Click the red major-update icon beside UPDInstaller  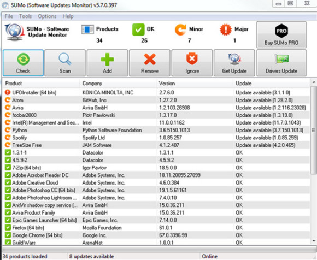[8, 92]
